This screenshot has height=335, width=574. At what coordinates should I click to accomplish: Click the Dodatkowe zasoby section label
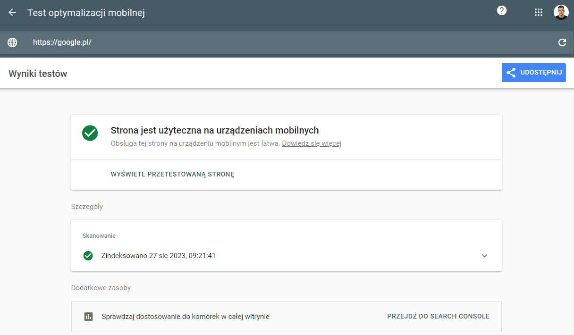[101, 288]
